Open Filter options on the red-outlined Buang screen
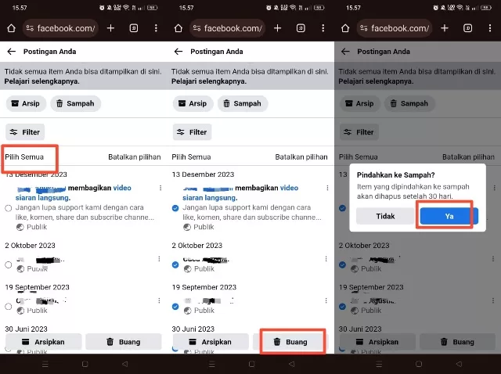Image resolution: width=501 pixels, height=374 pixels. click(192, 132)
